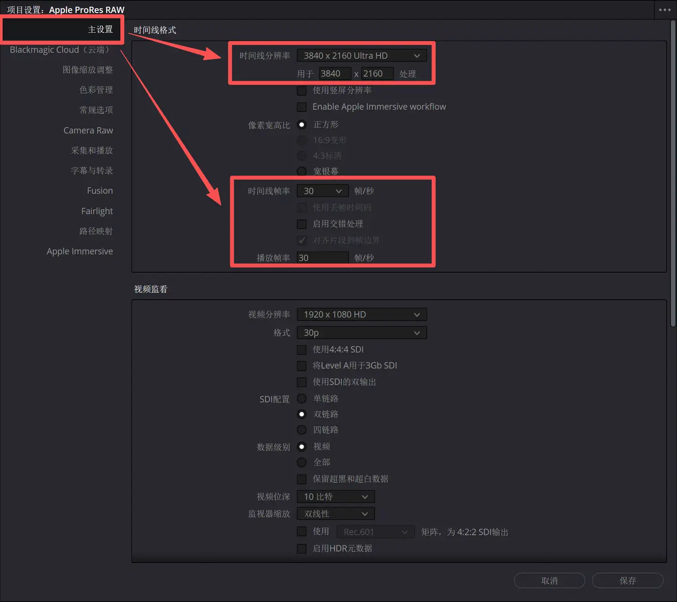Screen dimensions: 677x602
Task: Click the 播放帧率 field showing 30
Action: (323, 258)
